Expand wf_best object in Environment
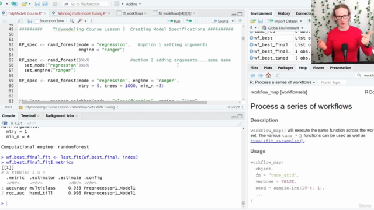Image resolution: width=374 pixels, height=210 pixels. coord(251,38)
